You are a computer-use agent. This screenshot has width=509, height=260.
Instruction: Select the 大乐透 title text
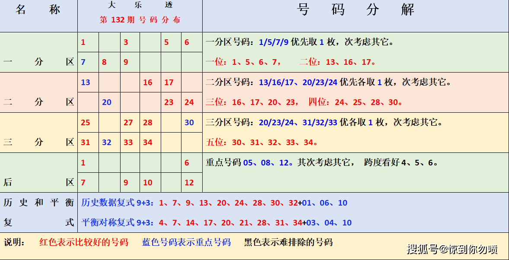140,5
